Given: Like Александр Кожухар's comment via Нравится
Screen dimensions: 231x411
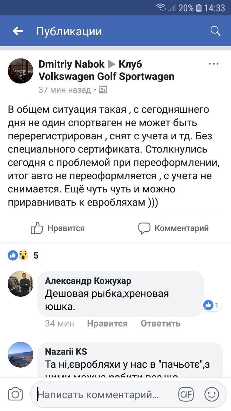Looking at the screenshot, I should coord(107,323).
